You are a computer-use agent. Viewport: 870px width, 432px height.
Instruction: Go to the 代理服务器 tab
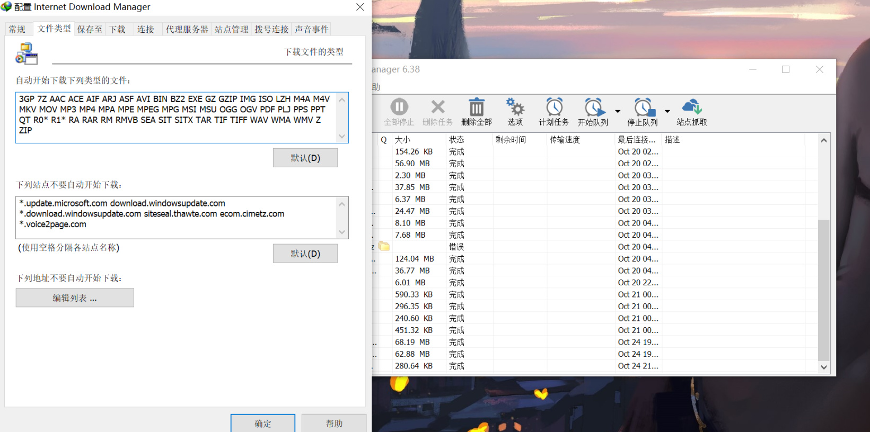point(187,29)
